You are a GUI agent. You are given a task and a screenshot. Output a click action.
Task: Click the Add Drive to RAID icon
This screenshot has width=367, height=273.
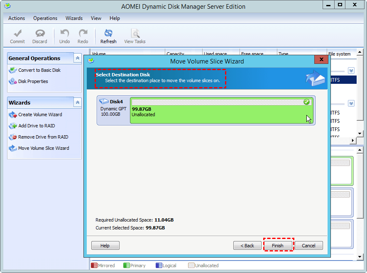point(12,126)
